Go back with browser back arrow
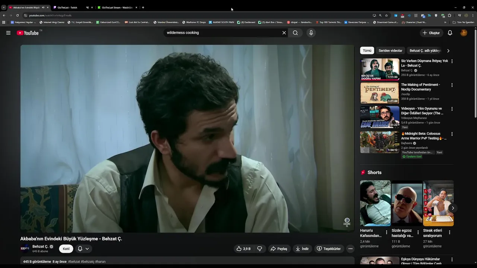 [4, 15]
